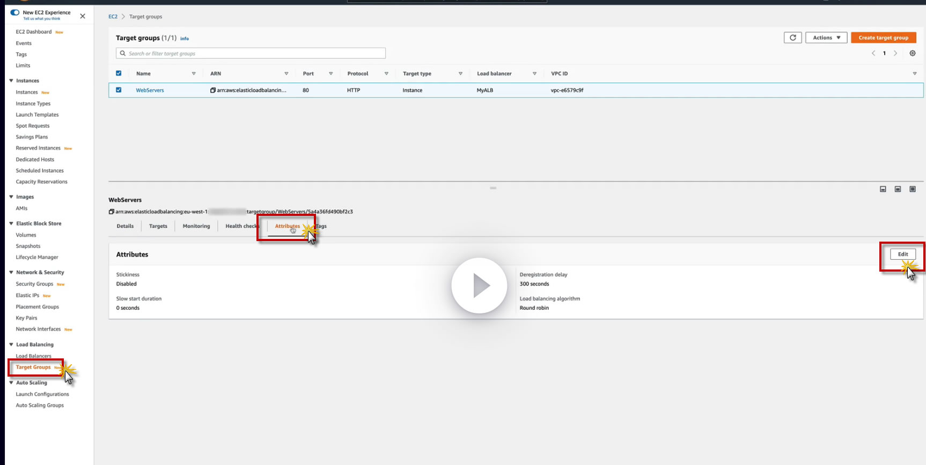
Task: Switch to the Monitoring tab
Action: click(x=196, y=226)
